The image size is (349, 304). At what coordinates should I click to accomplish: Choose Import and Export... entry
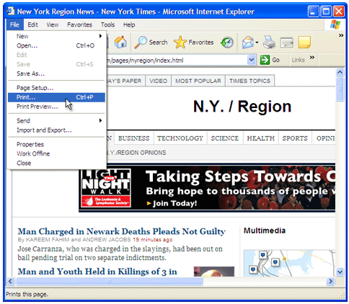[56, 130]
